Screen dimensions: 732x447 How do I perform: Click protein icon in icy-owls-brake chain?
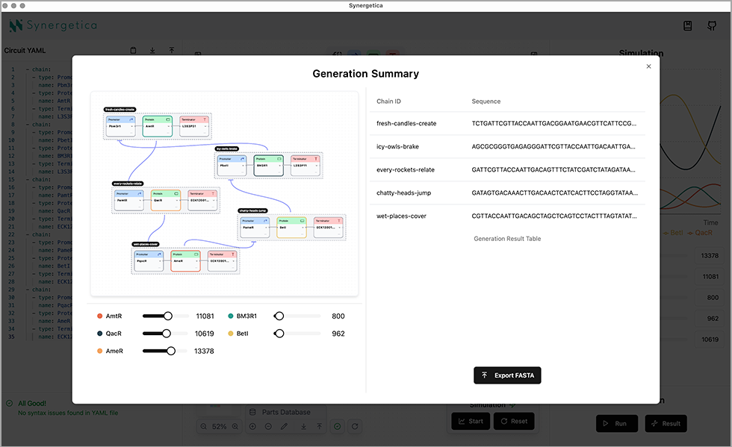(279, 159)
